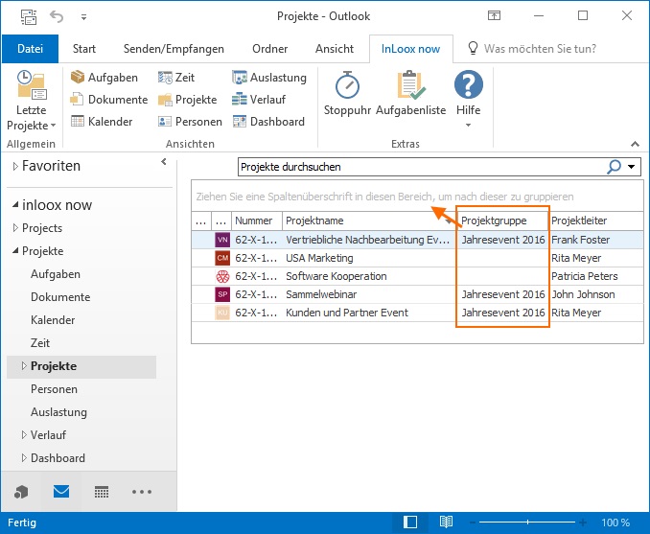Open Personen view in the ribbon
This screenshot has width=650, height=534.
point(190,122)
